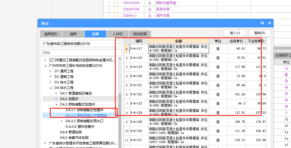
Task: Click the 名称 column header
Action: [179, 41]
